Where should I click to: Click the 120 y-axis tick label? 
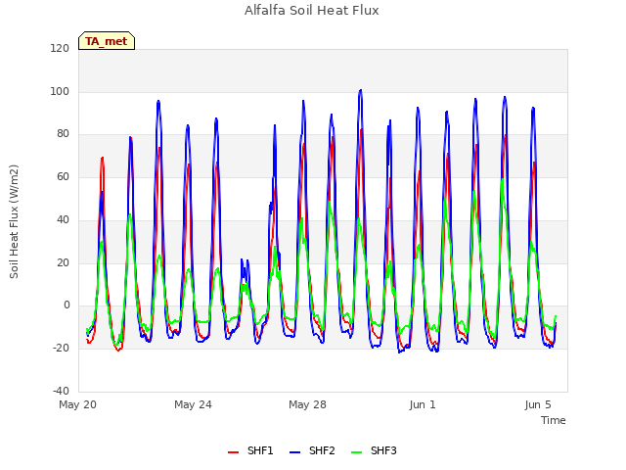(x=60, y=48)
